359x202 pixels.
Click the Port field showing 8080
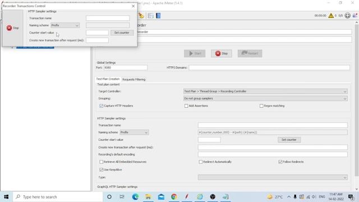point(126,67)
